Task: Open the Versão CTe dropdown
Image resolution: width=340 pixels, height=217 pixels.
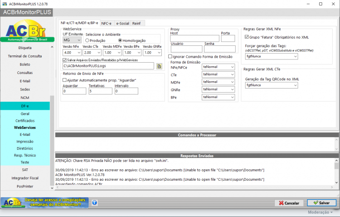Action: pyautogui.click(x=92, y=53)
